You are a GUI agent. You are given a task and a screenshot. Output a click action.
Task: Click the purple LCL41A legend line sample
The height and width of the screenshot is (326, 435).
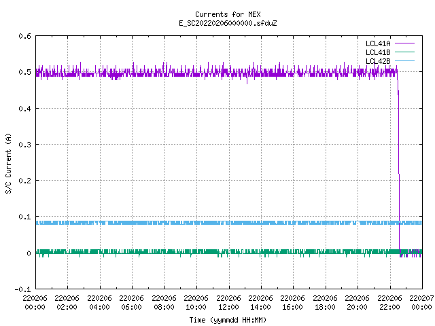click(x=404, y=43)
